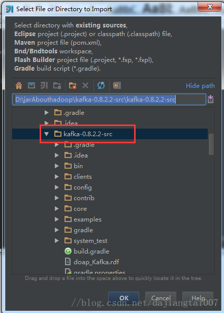Select the gradle folder name
Screen dimensions: 224x313
(x=83, y=230)
